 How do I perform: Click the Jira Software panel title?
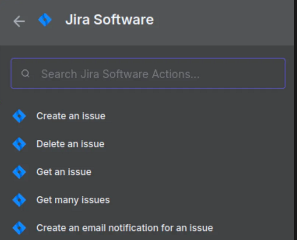click(x=109, y=19)
